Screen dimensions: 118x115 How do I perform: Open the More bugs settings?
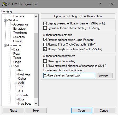point(25,104)
